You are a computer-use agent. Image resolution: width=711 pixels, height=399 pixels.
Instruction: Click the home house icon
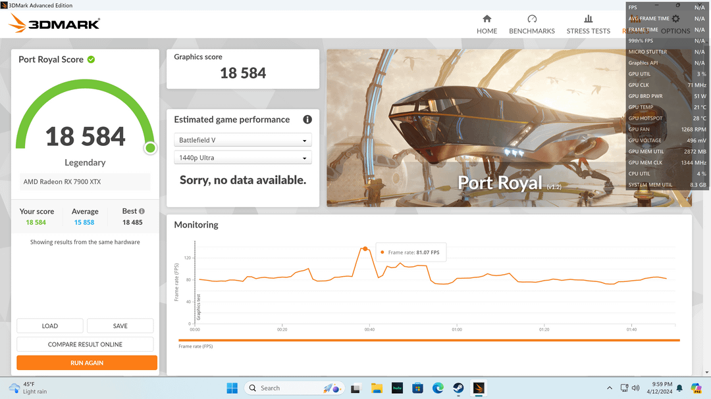pyautogui.click(x=487, y=18)
